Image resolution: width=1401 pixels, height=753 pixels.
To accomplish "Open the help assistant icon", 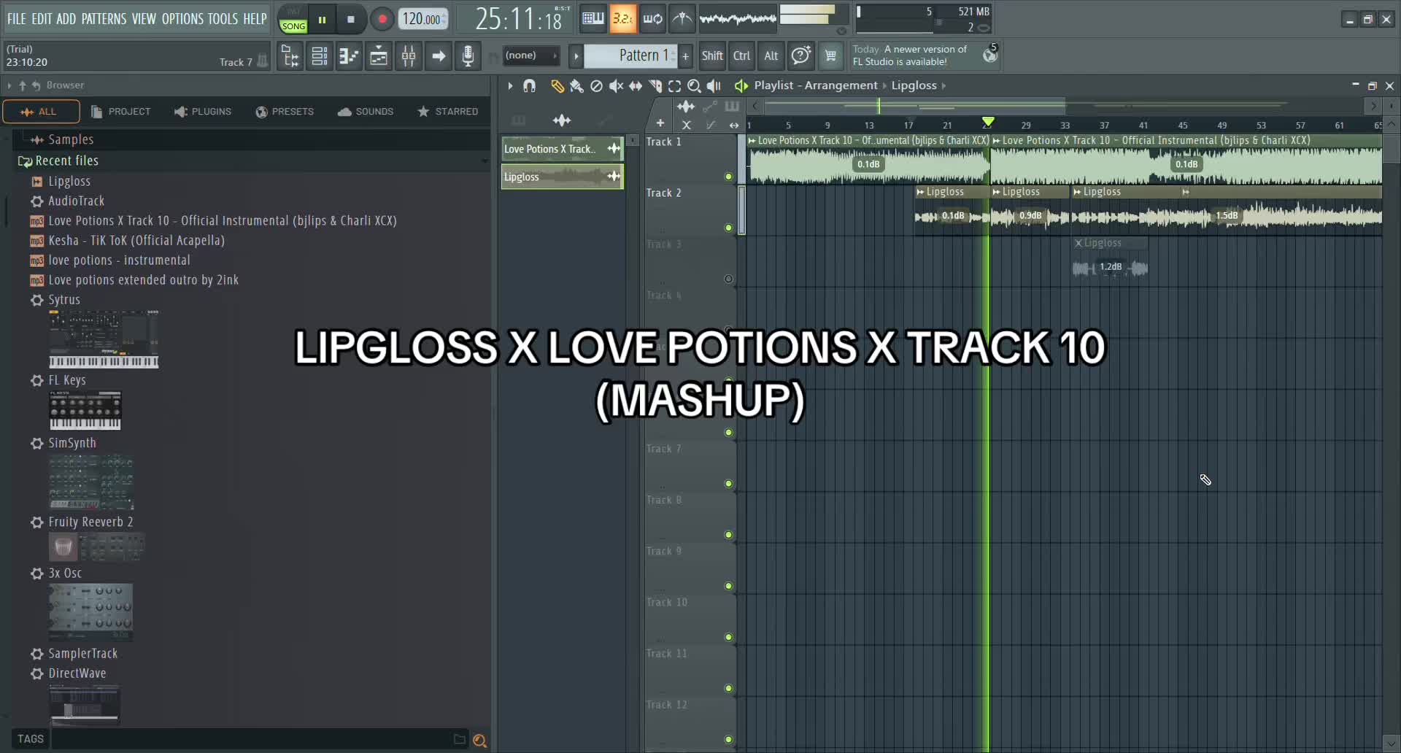I will click(x=800, y=55).
